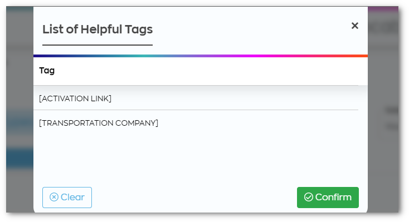The image size is (409, 222).
Task: Click the circled X icon in Clear
Action: [x=54, y=197]
